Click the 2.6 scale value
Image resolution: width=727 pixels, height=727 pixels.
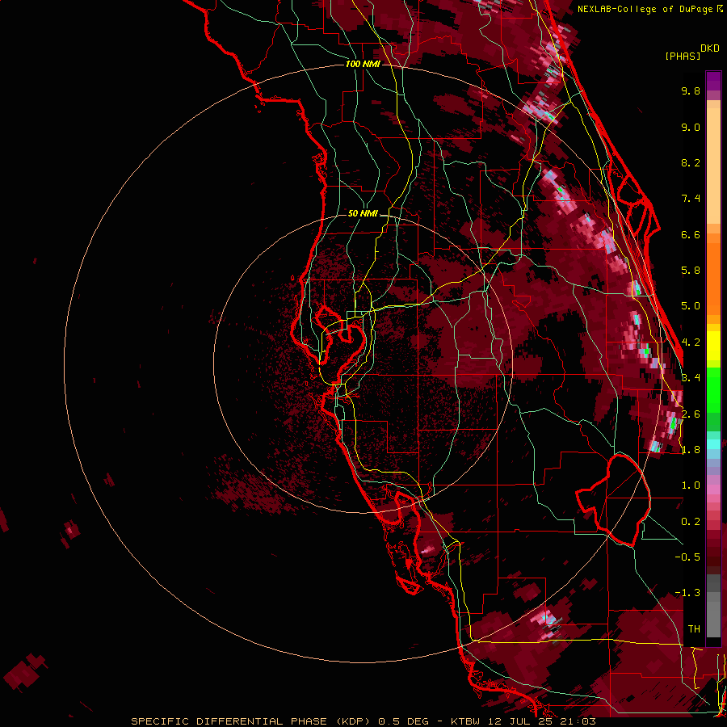coord(691,414)
